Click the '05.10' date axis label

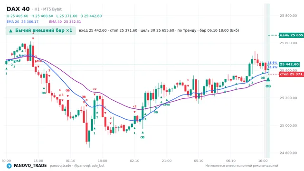[x=199, y=161]
